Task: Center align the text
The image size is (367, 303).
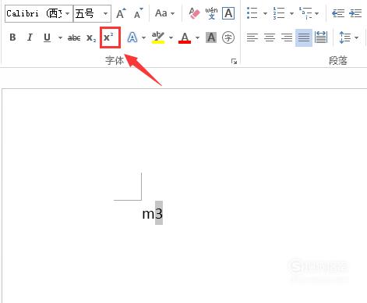Action: [x=270, y=37]
